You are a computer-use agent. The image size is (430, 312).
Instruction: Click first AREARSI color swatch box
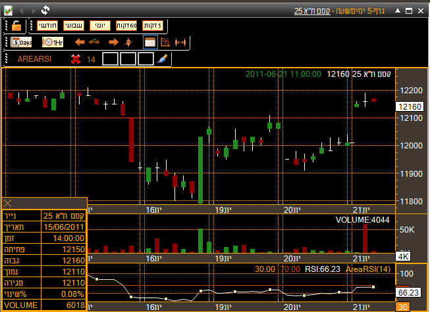pos(111,59)
